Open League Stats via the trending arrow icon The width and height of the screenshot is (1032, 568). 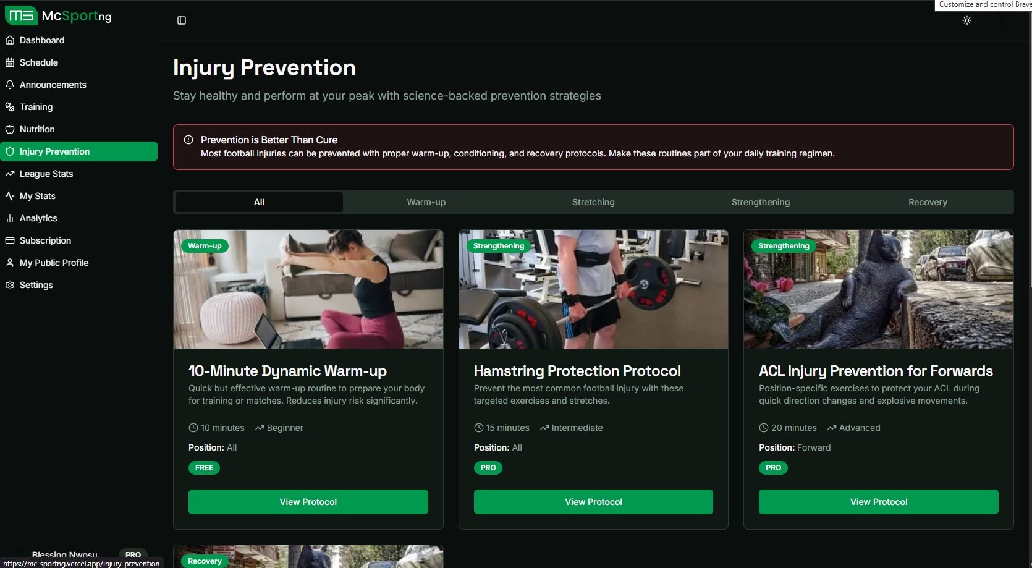point(10,174)
